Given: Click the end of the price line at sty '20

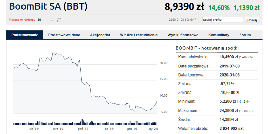Looking at the screenshot, I should 157,101.
